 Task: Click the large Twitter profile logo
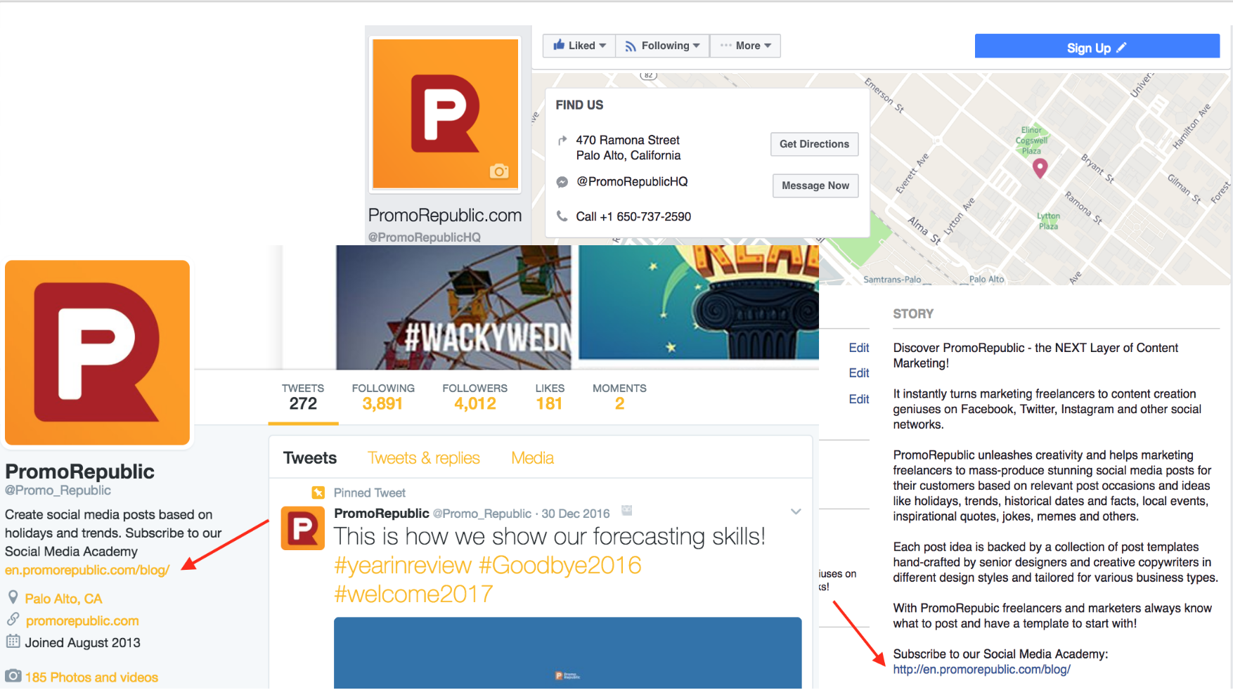[x=97, y=353]
